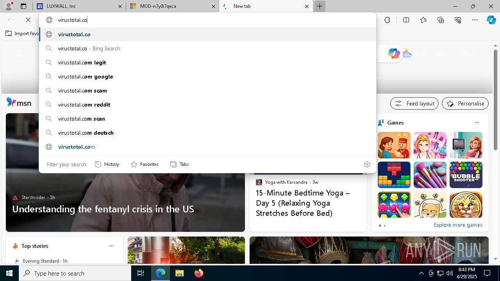Image resolution: width=500 pixels, height=281 pixels.
Task: Select virustotal.com scam suggestion
Action: pyautogui.click(x=207, y=91)
